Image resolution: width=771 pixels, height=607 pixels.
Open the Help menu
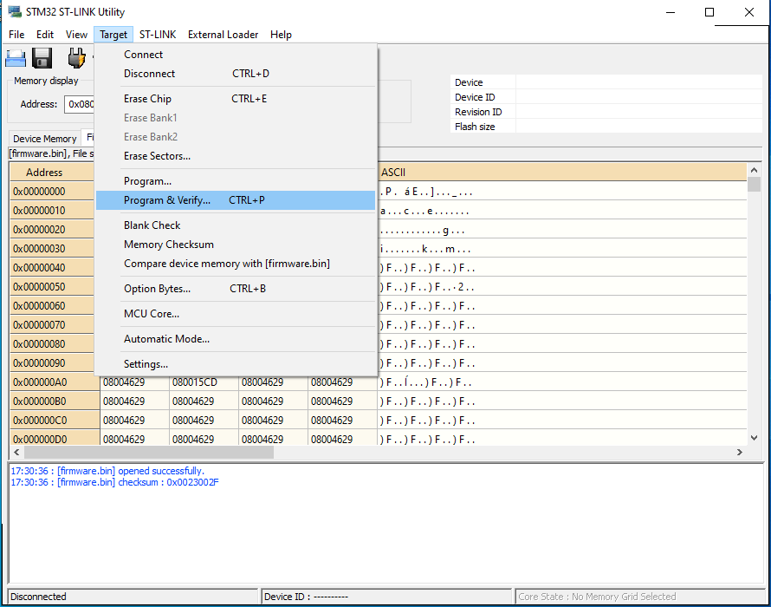[x=281, y=35]
